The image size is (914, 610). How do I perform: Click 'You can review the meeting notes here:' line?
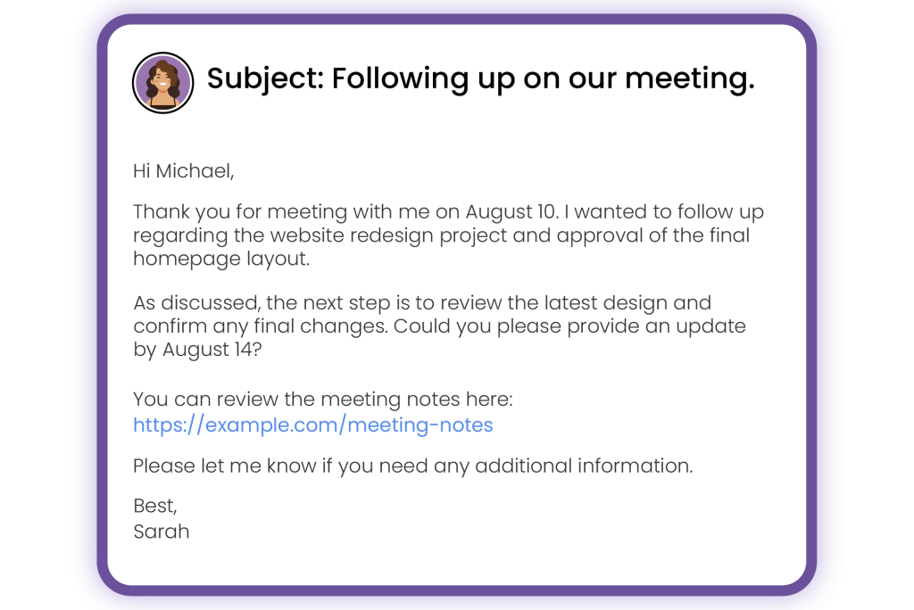323,400
